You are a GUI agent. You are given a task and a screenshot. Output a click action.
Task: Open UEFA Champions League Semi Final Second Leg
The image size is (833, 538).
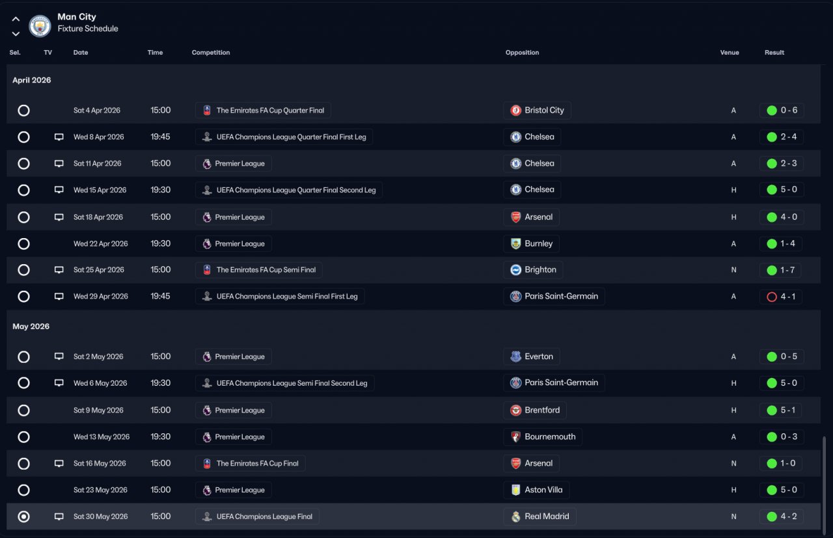[284, 383]
